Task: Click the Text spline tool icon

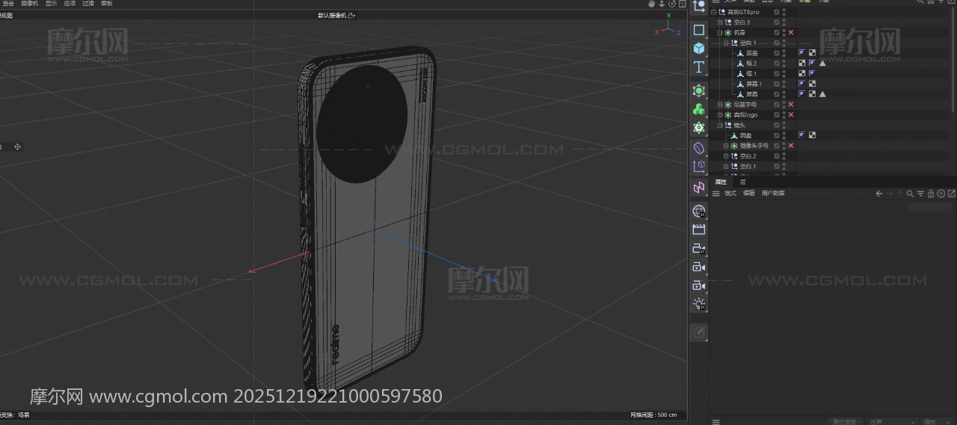Action: click(x=698, y=67)
